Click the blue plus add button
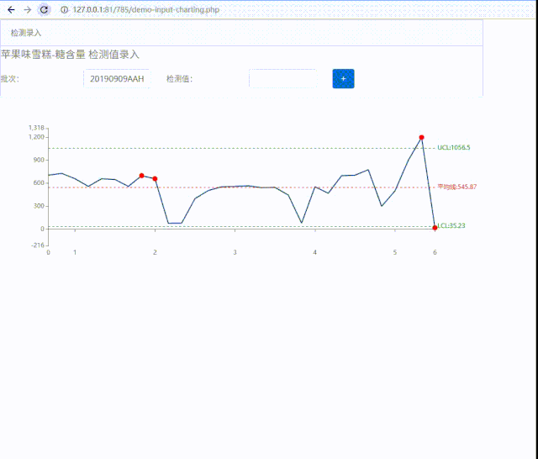538x459 pixels. 343,78
